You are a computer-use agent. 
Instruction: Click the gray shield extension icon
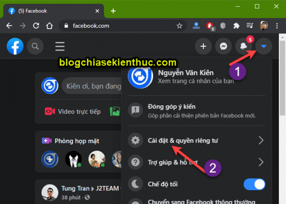(x=223, y=26)
